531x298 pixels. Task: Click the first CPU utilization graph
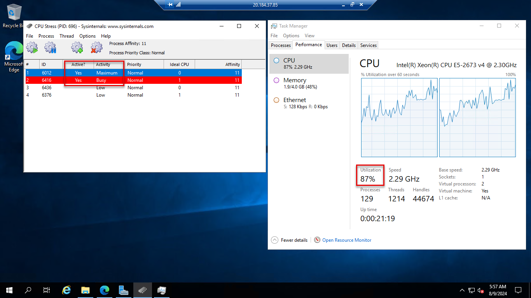pos(399,118)
